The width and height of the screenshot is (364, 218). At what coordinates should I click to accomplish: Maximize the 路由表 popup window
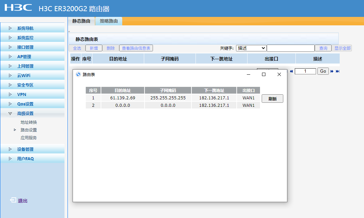click(264, 74)
